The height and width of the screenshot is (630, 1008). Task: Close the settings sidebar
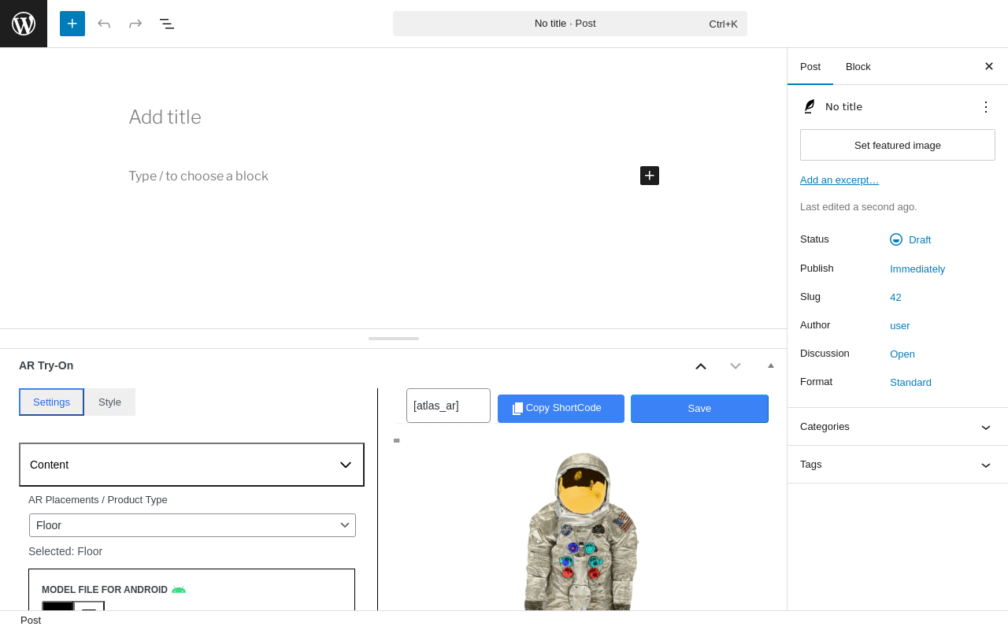(989, 66)
